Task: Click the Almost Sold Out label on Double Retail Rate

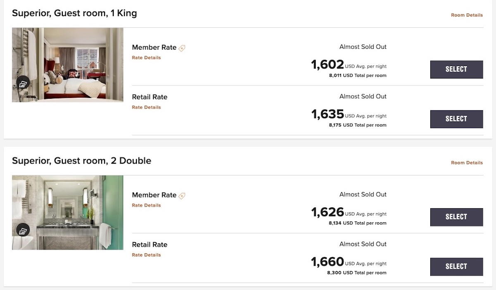Action: click(363, 244)
